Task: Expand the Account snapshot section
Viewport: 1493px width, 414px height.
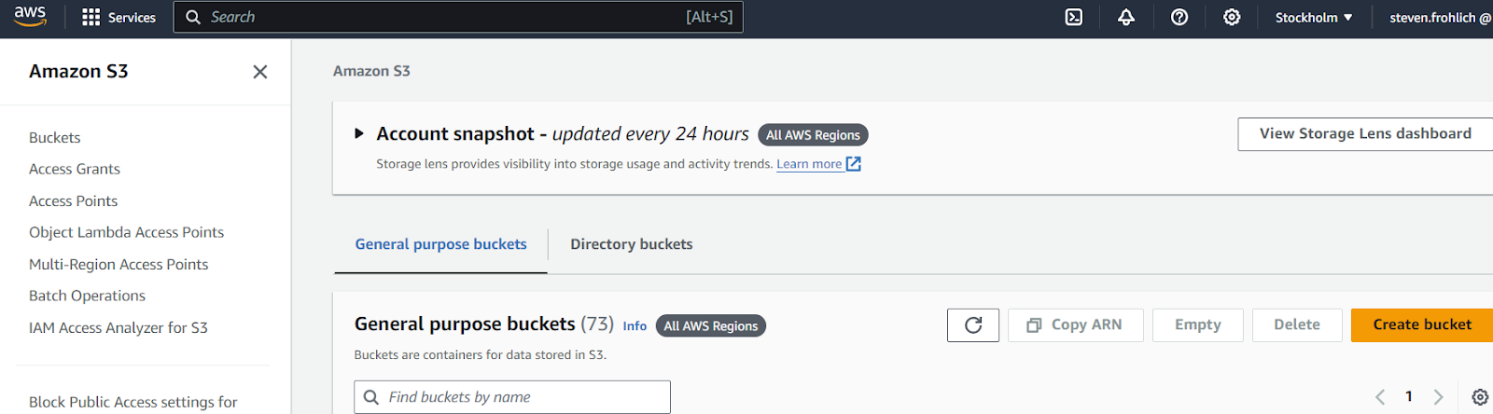Action: coord(359,134)
